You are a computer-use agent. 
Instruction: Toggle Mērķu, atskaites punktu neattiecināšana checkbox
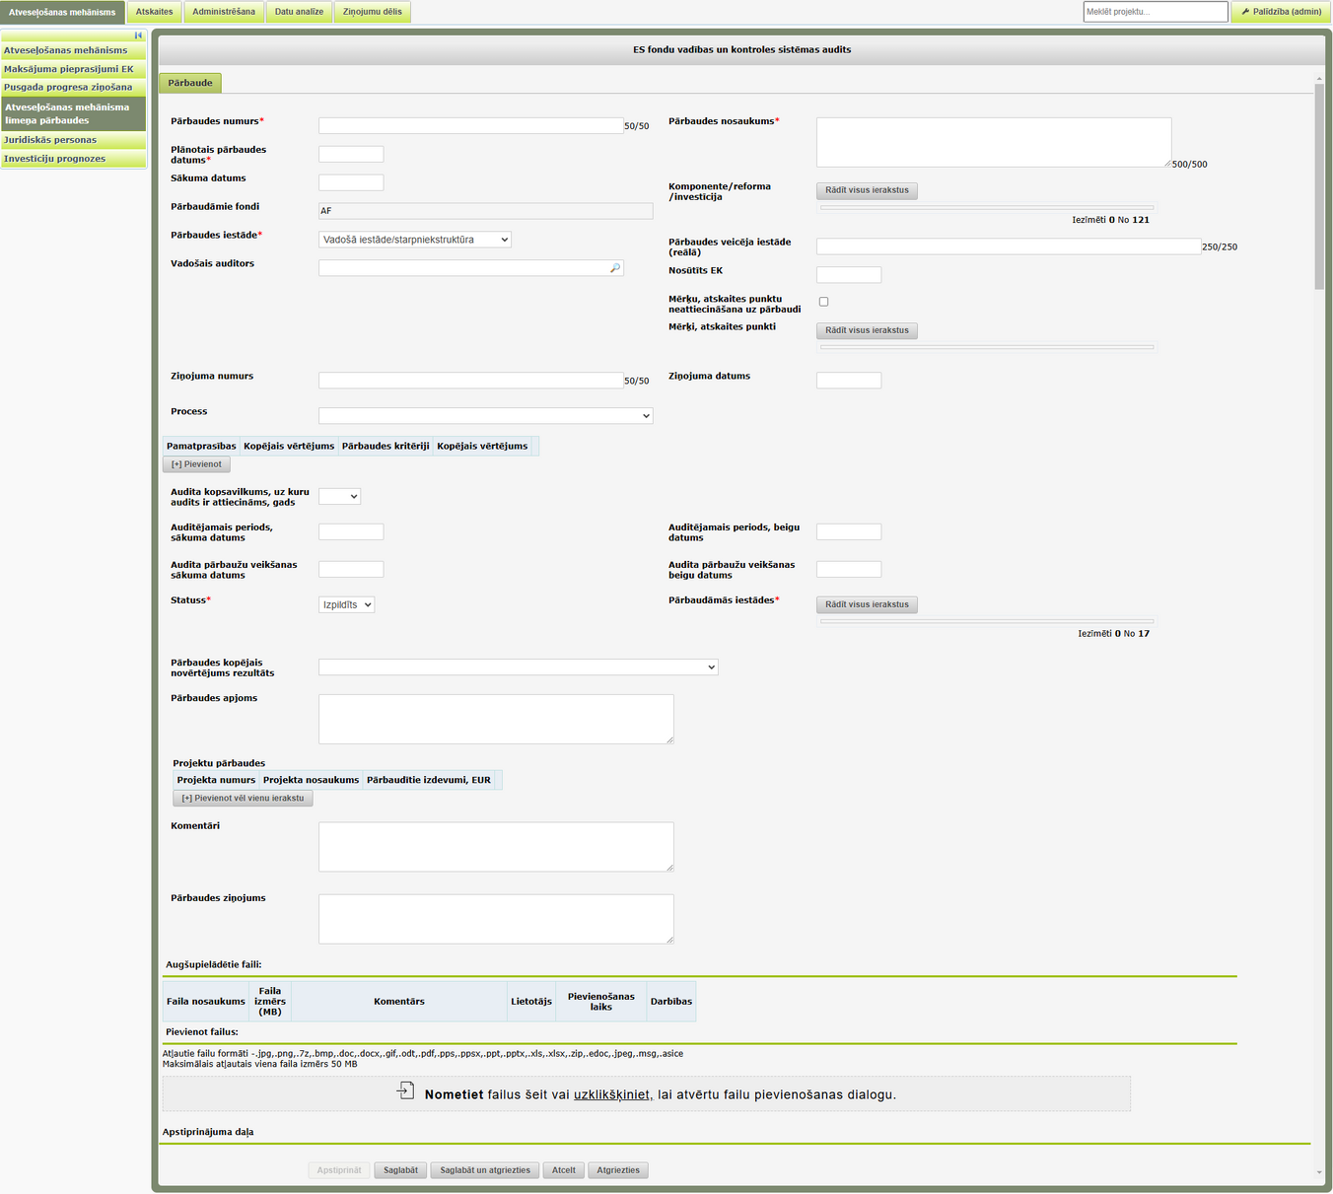coord(824,302)
